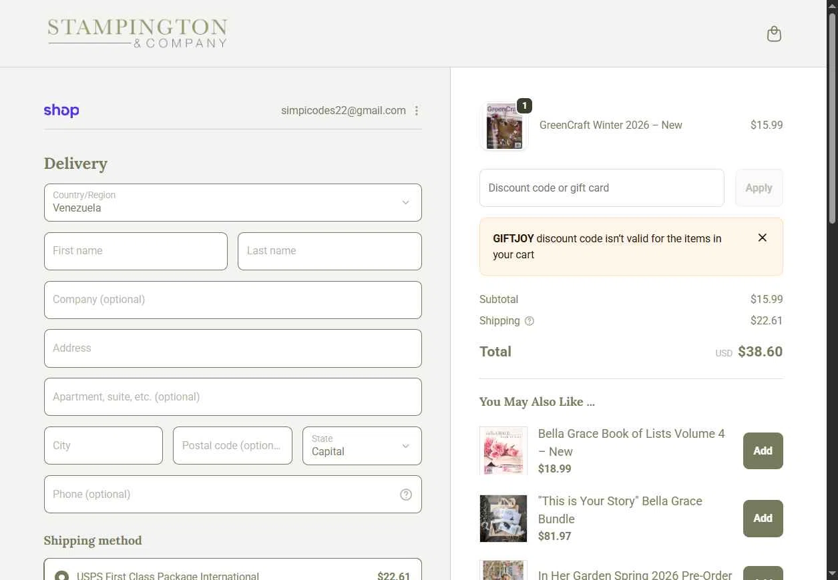
Task: Click the First name field
Action: coord(136,251)
